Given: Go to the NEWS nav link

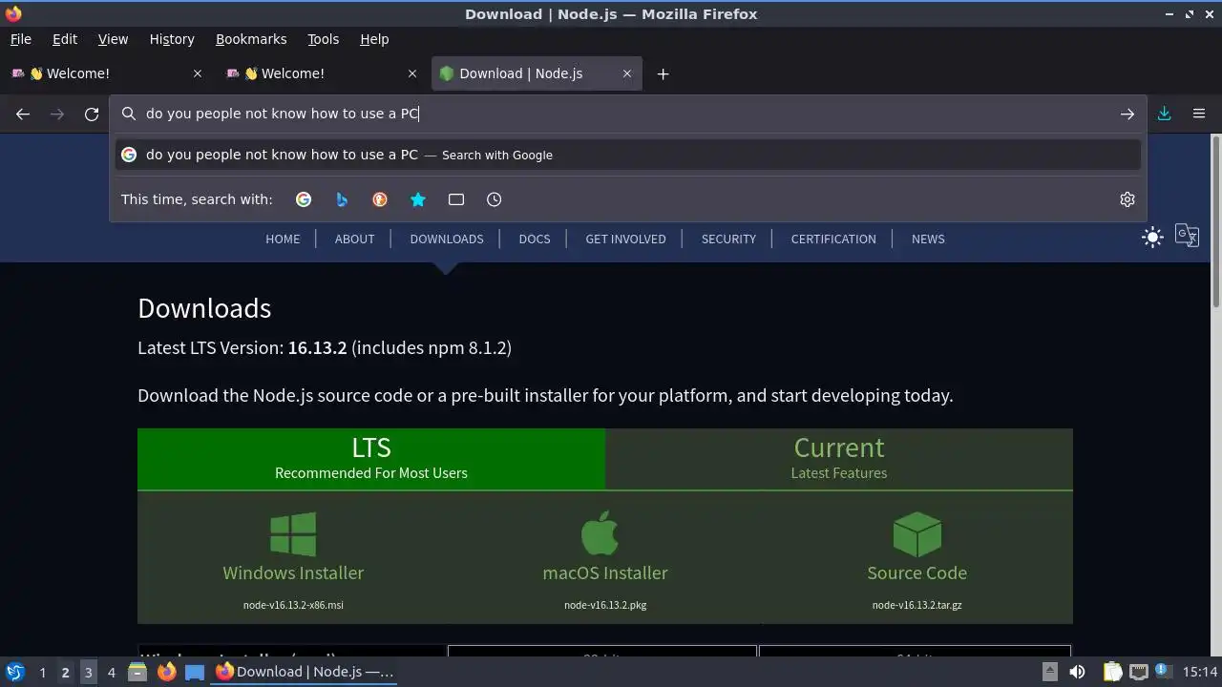Looking at the screenshot, I should point(928,239).
